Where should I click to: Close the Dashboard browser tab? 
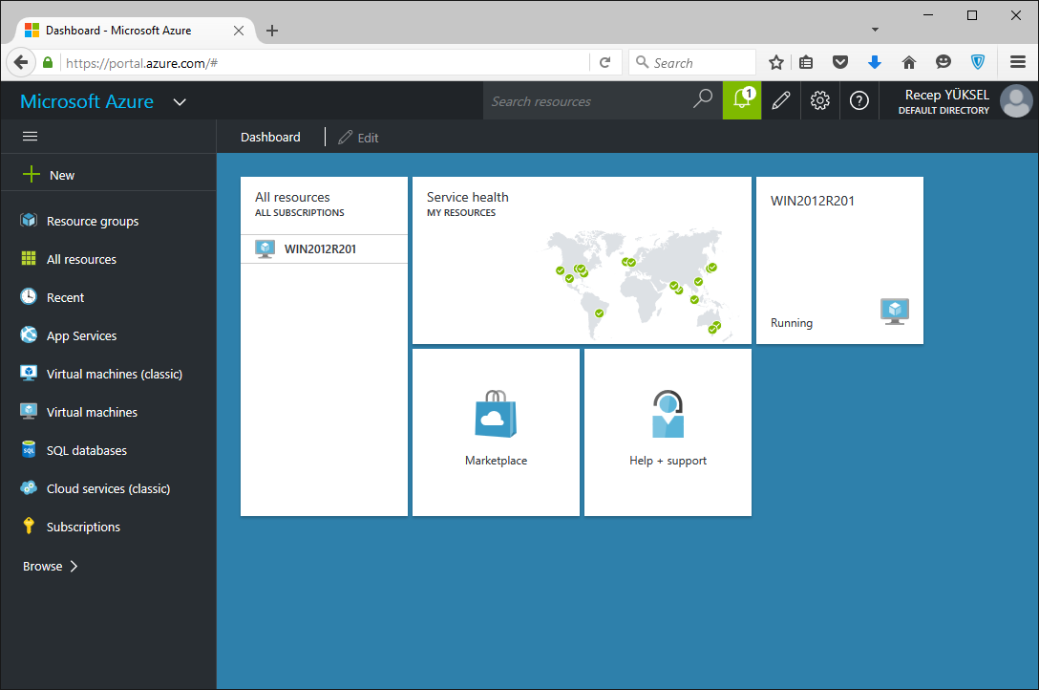click(x=239, y=31)
